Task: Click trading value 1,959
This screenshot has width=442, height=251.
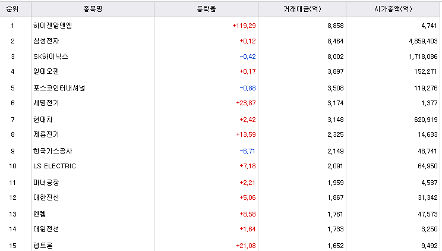Action: click(x=336, y=183)
